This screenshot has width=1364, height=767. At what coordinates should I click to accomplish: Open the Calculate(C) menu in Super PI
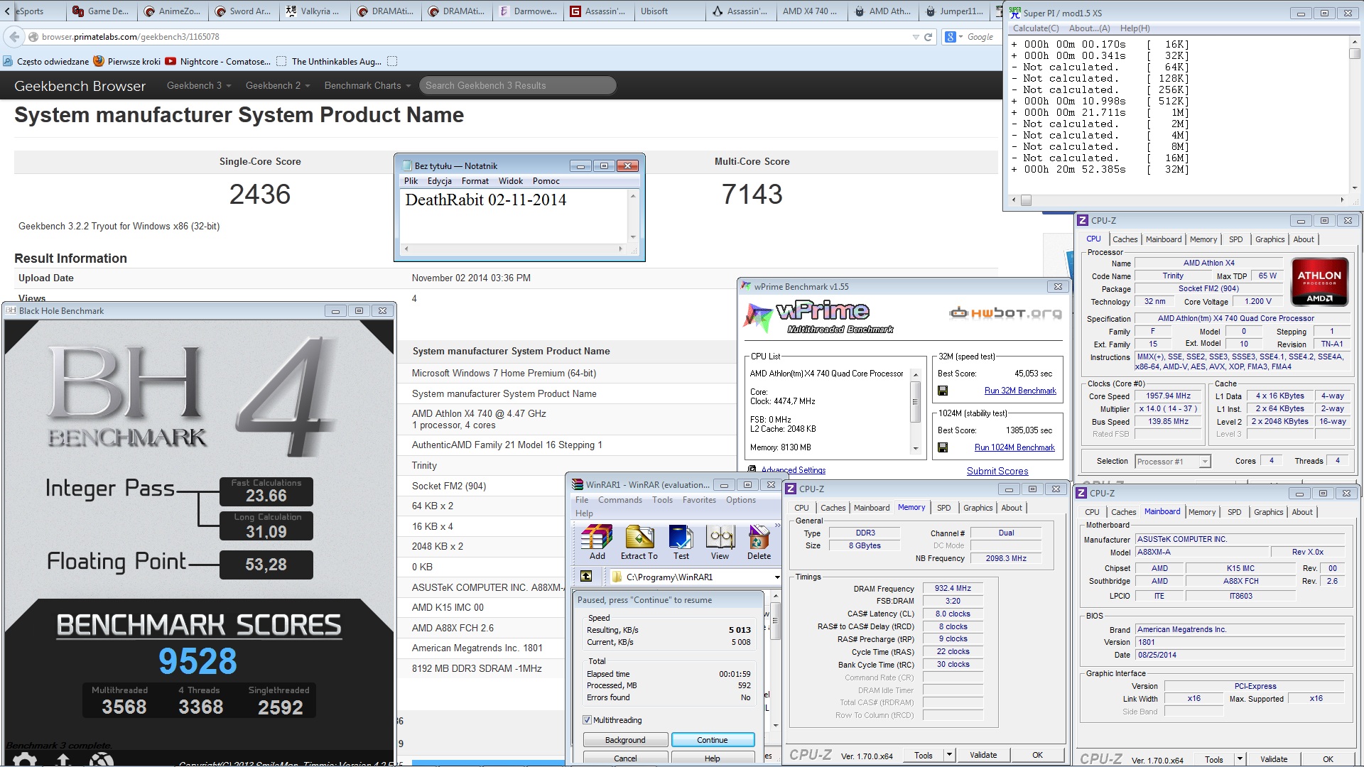[x=1035, y=28]
